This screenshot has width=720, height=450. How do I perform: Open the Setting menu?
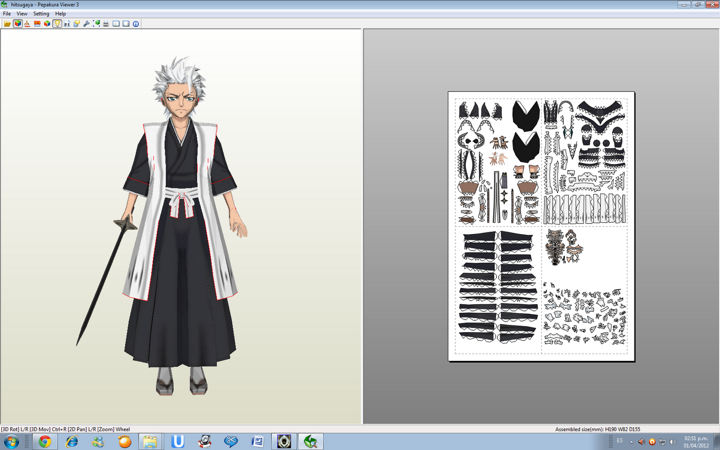41,13
